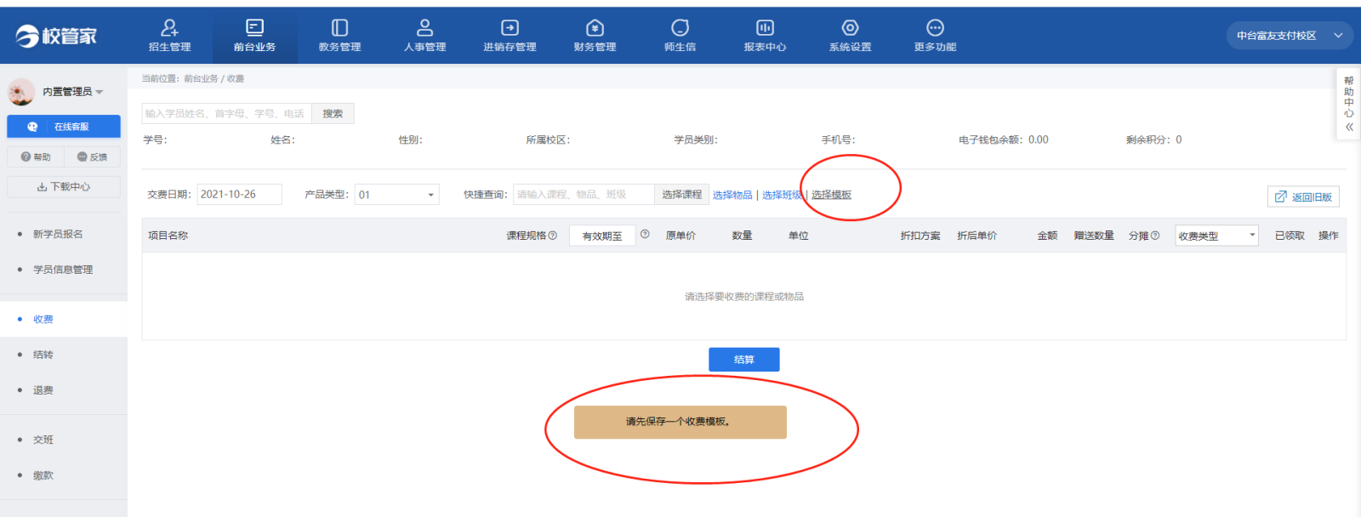Click the 赠送数量 column header
This screenshot has width=1361, height=517.
1094,236
